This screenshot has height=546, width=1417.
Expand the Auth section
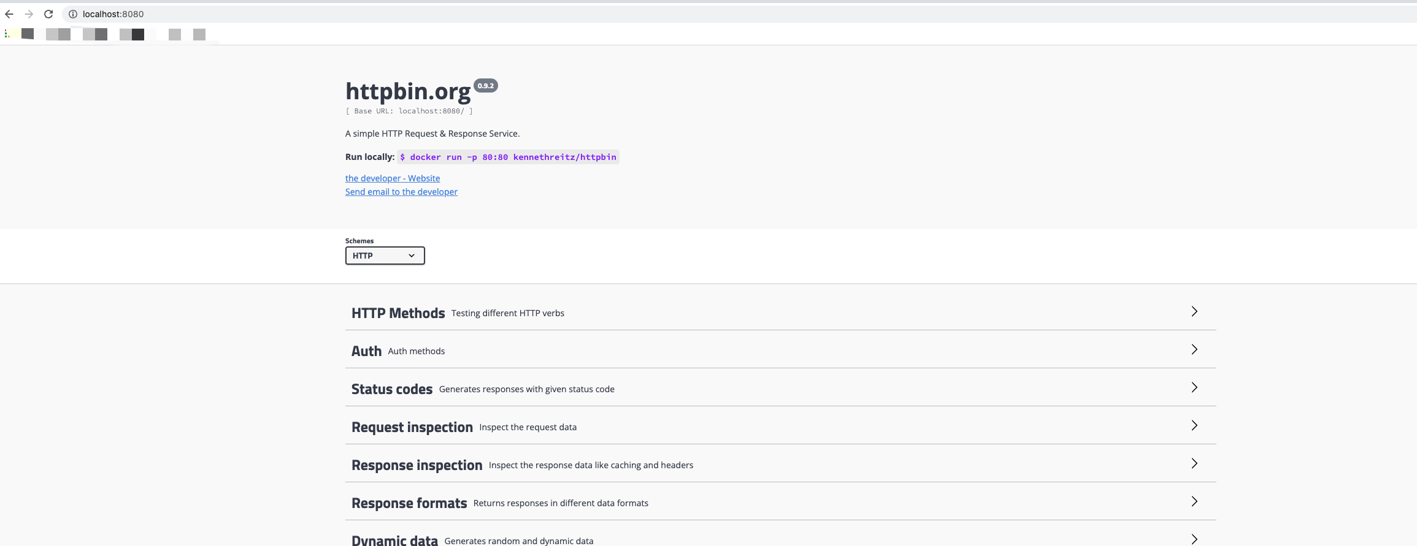click(780, 351)
